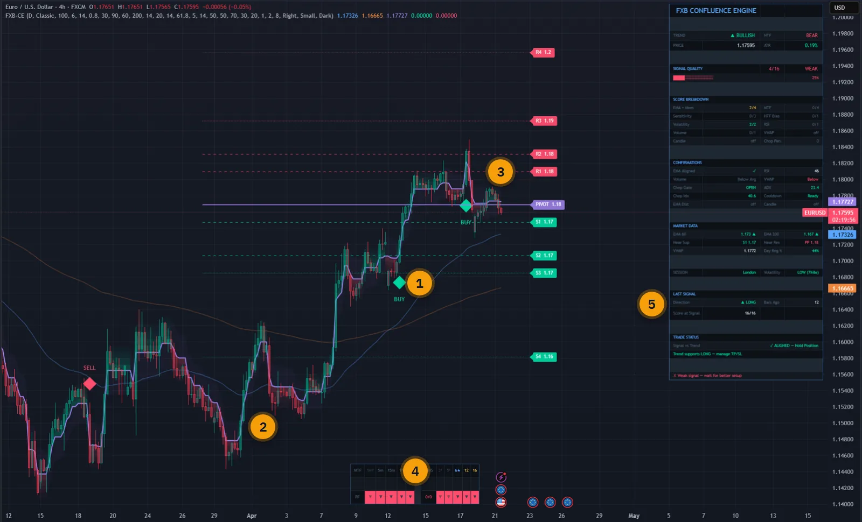Select the S4 1.16 support label

[544, 356]
